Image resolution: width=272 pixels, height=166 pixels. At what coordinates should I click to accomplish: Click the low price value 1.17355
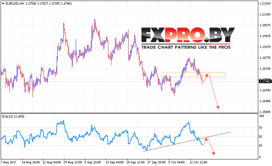click(x=54, y=4)
